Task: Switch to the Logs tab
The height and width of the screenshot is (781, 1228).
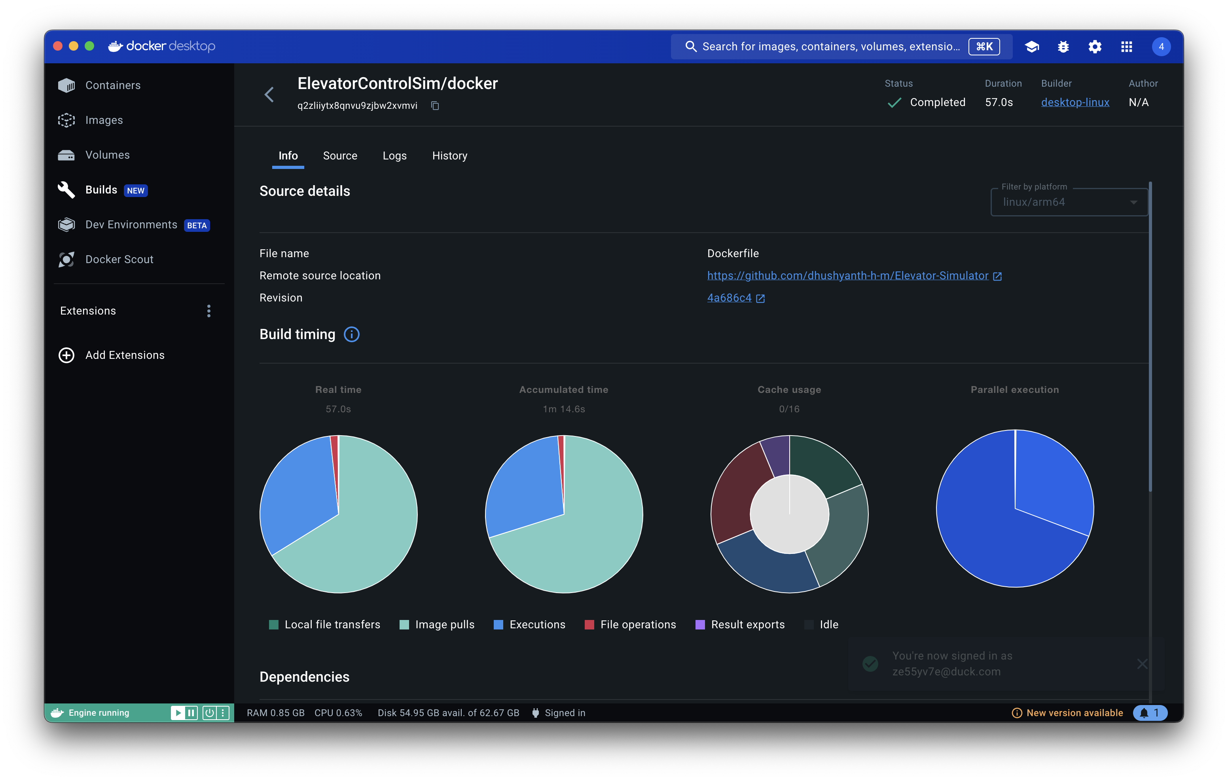Action: pos(394,155)
